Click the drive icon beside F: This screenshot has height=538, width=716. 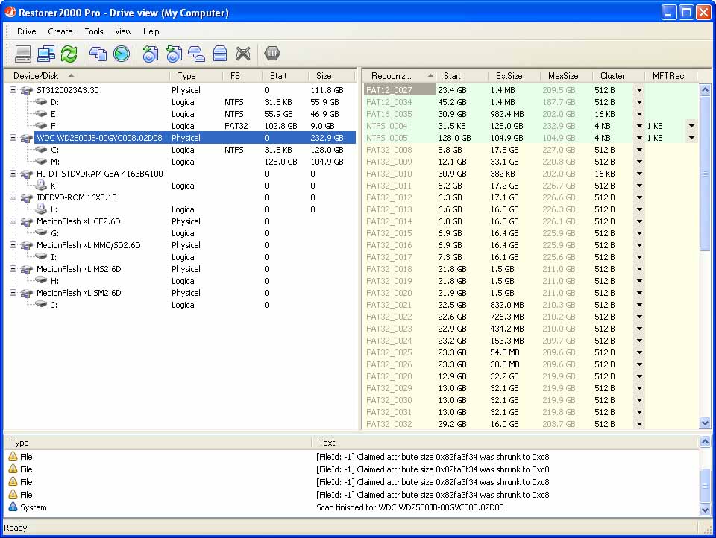41,125
